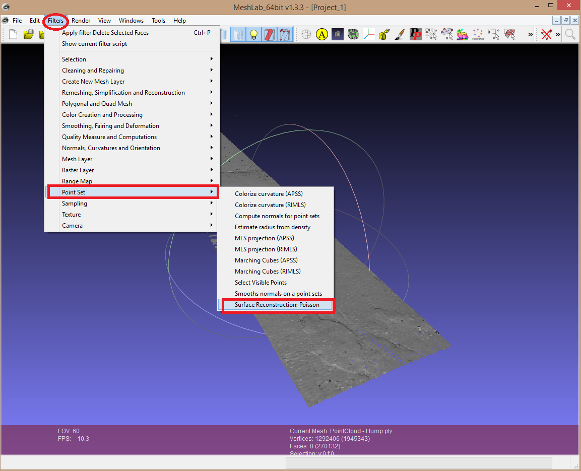
Task: Expand the first toolbar overflow chevron
Action: coord(530,35)
